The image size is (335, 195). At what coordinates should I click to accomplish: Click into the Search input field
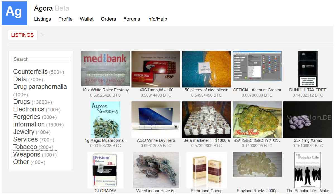tap(42, 59)
